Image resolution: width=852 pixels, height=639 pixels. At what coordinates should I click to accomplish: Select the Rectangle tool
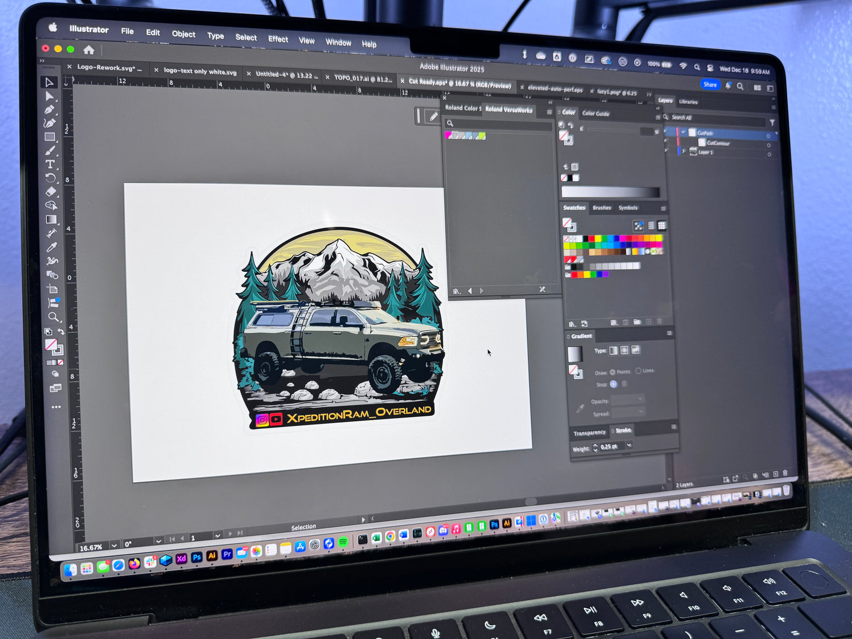click(x=50, y=137)
